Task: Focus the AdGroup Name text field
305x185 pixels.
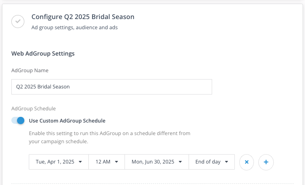Action: point(112,87)
